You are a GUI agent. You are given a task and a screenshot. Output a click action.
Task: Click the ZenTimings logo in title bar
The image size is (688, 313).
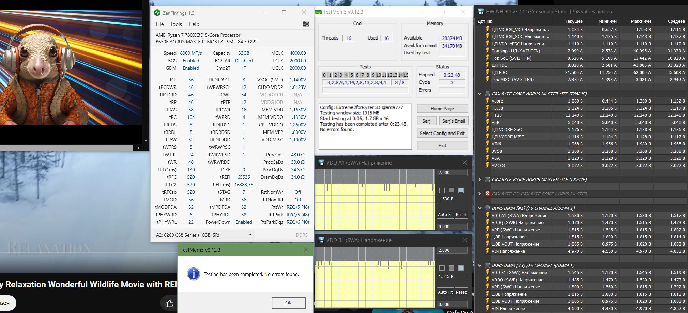click(x=157, y=13)
